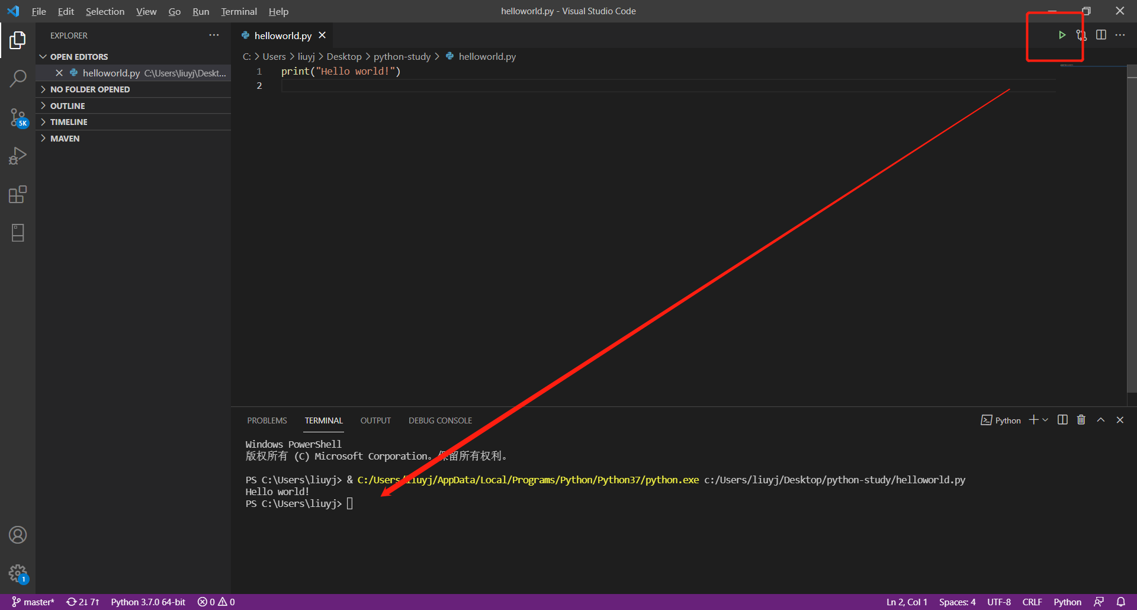The height and width of the screenshot is (610, 1137).
Task: Open the Explorer view in activity bar
Action: coord(18,40)
